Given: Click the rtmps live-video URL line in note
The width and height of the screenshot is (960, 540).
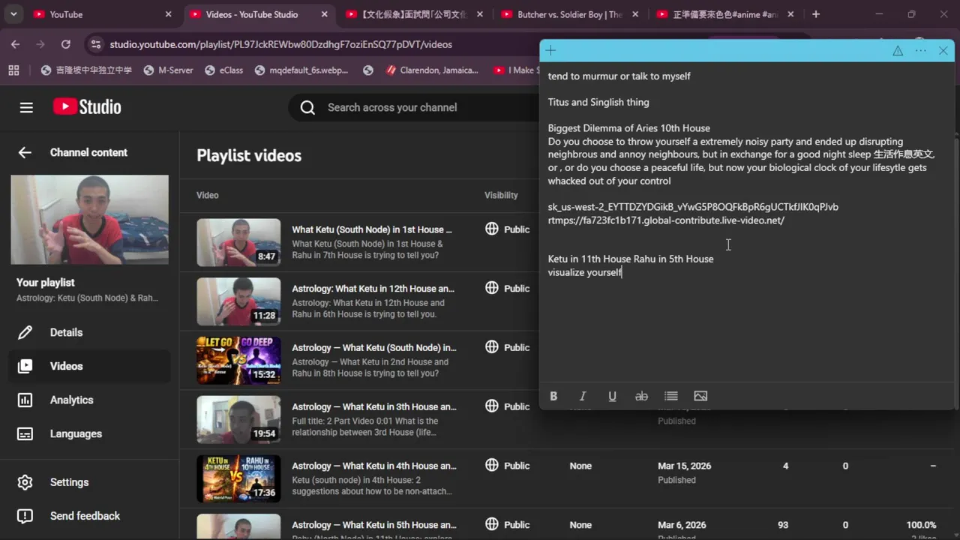Looking at the screenshot, I should 666,220.
